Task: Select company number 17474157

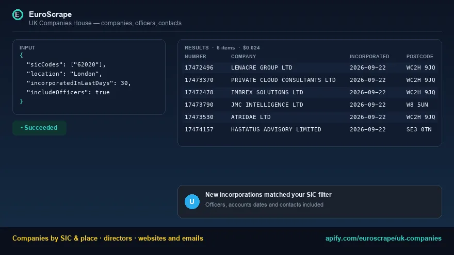Action: click(199, 129)
